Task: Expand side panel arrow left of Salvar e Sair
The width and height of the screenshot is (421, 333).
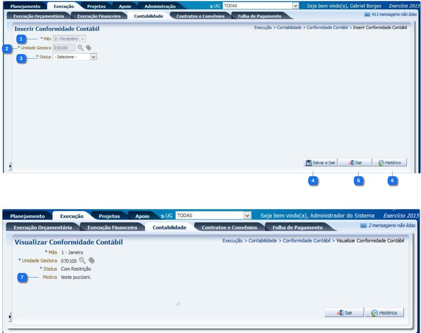Action: (10, 166)
